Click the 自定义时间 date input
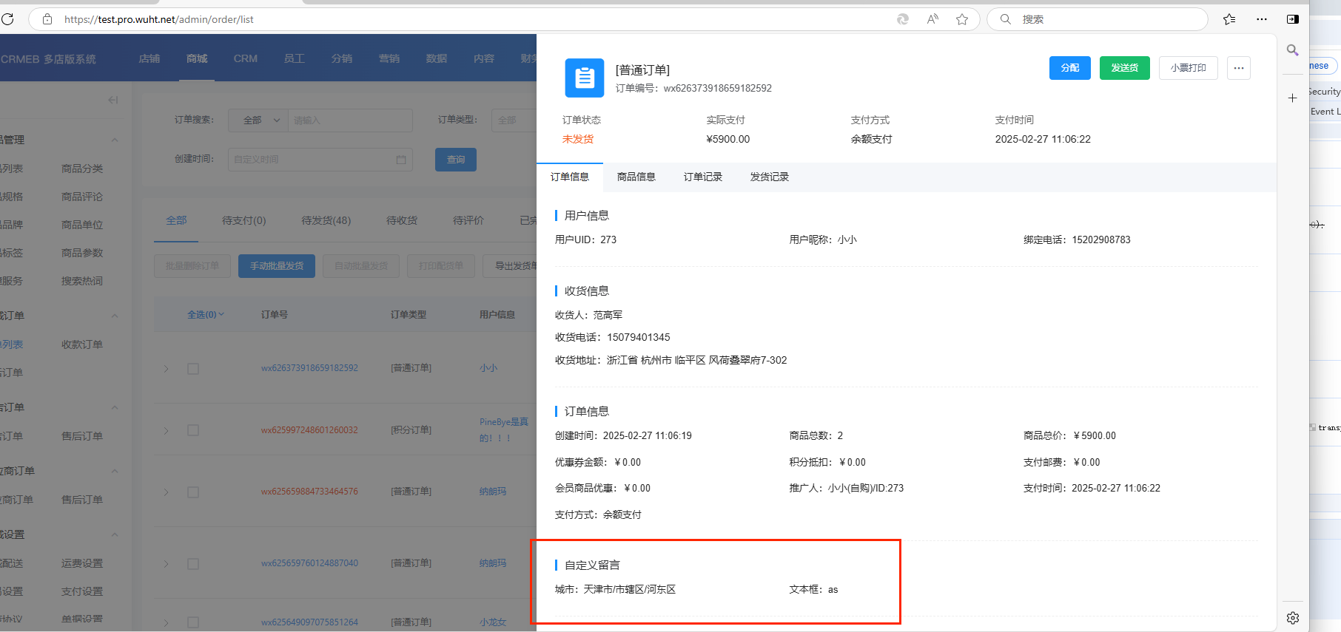The width and height of the screenshot is (1341, 632). 320,160
